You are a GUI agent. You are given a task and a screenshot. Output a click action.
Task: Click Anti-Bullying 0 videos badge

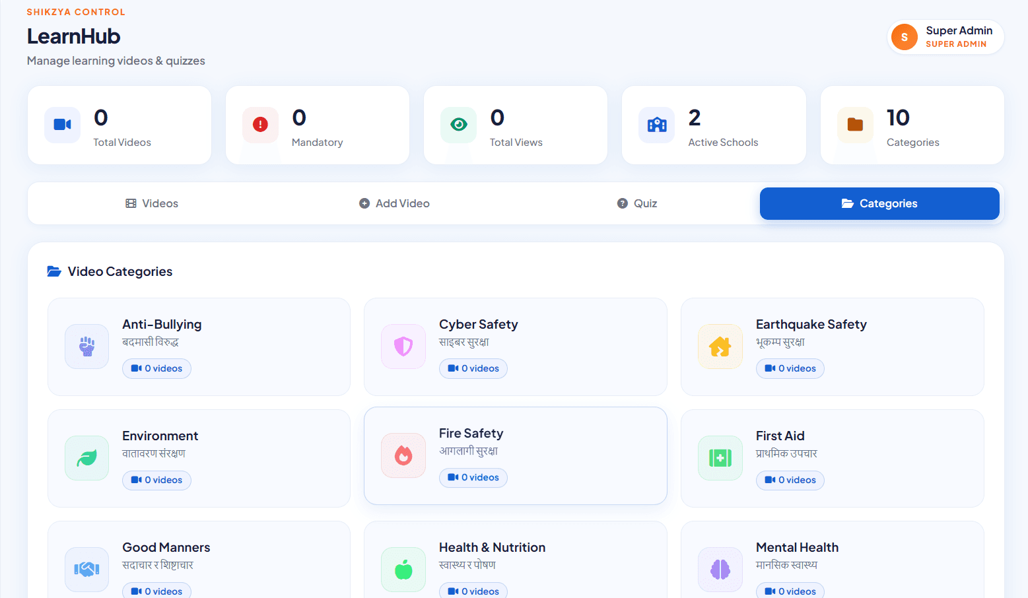click(x=156, y=368)
